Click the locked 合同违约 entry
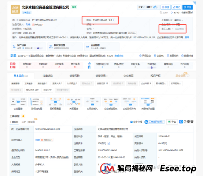 (152, 66)
